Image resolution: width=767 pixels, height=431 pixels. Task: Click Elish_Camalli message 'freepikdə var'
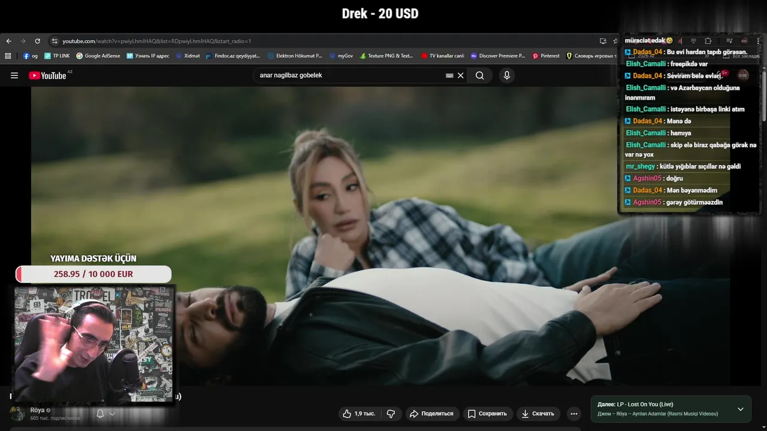click(x=667, y=64)
